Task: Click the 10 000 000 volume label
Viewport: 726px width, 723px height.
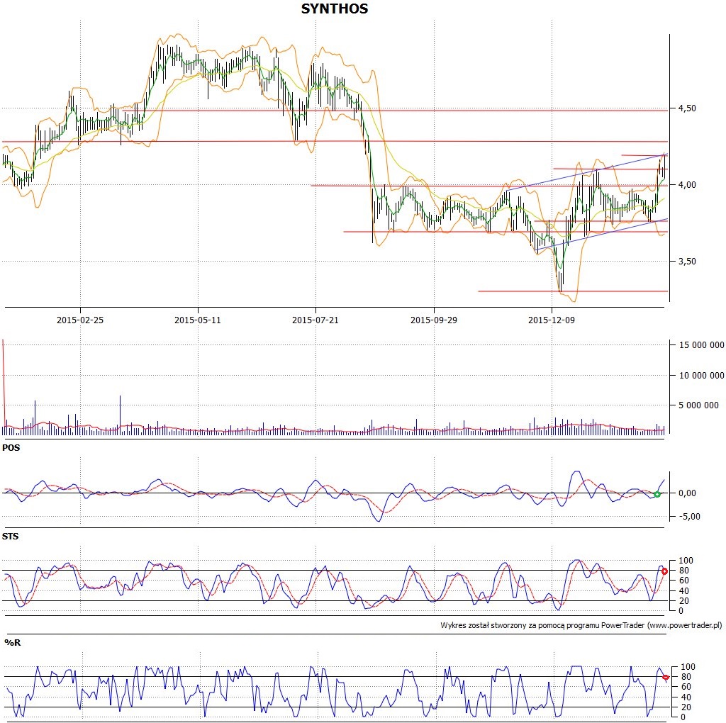Action: pos(701,376)
